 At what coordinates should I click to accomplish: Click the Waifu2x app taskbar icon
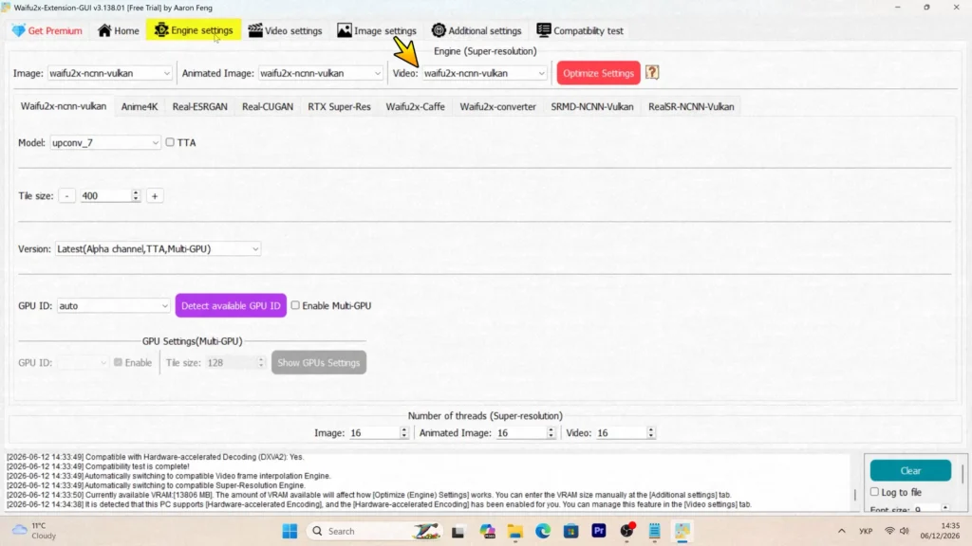tap(682, 531)
